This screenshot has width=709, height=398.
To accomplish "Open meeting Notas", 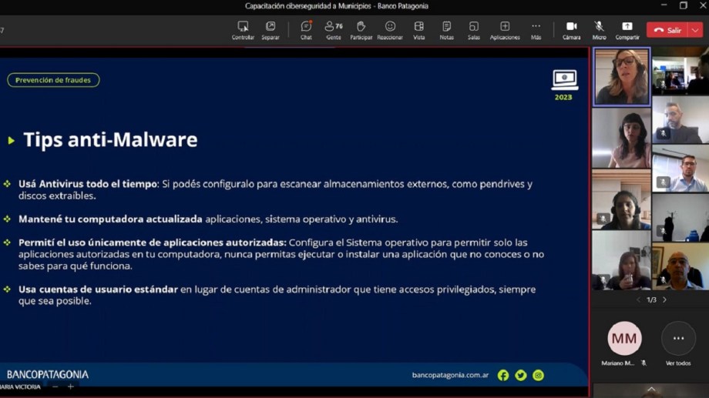I will [446, 30].
